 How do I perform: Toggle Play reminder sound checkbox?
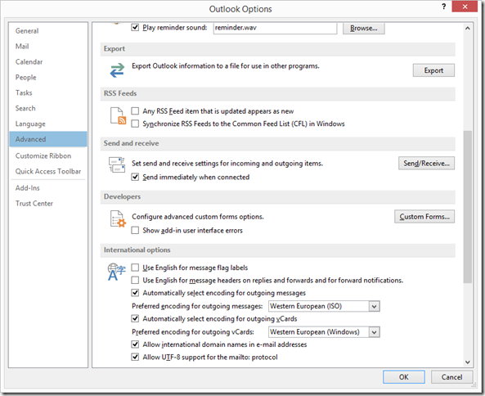point(135,27)
